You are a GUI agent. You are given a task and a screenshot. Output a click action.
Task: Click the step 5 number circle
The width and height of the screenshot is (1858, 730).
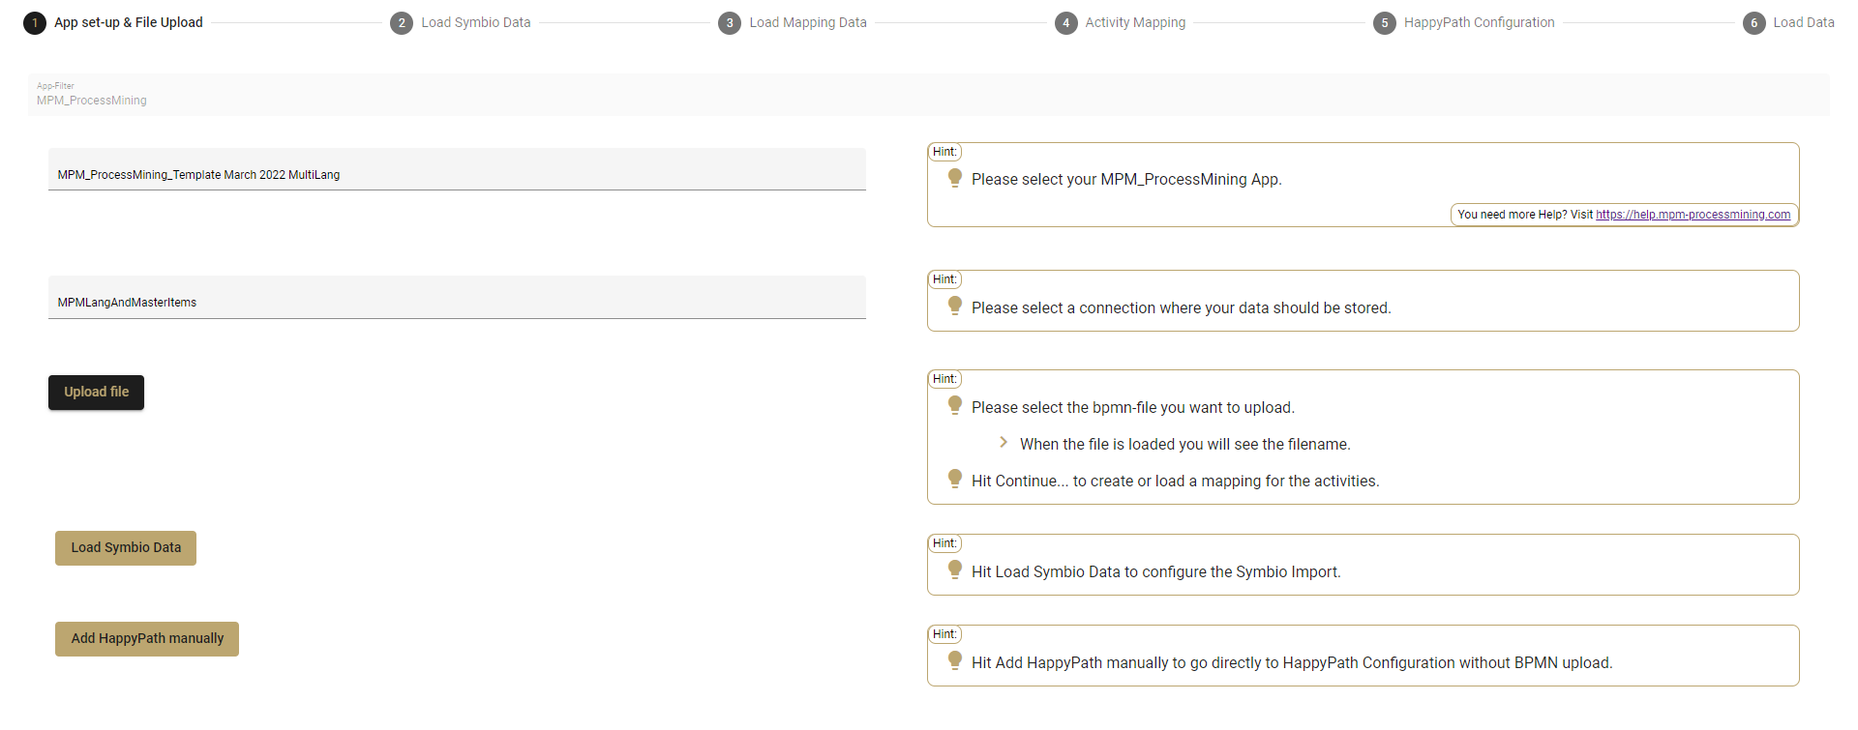pos(1385,23)
